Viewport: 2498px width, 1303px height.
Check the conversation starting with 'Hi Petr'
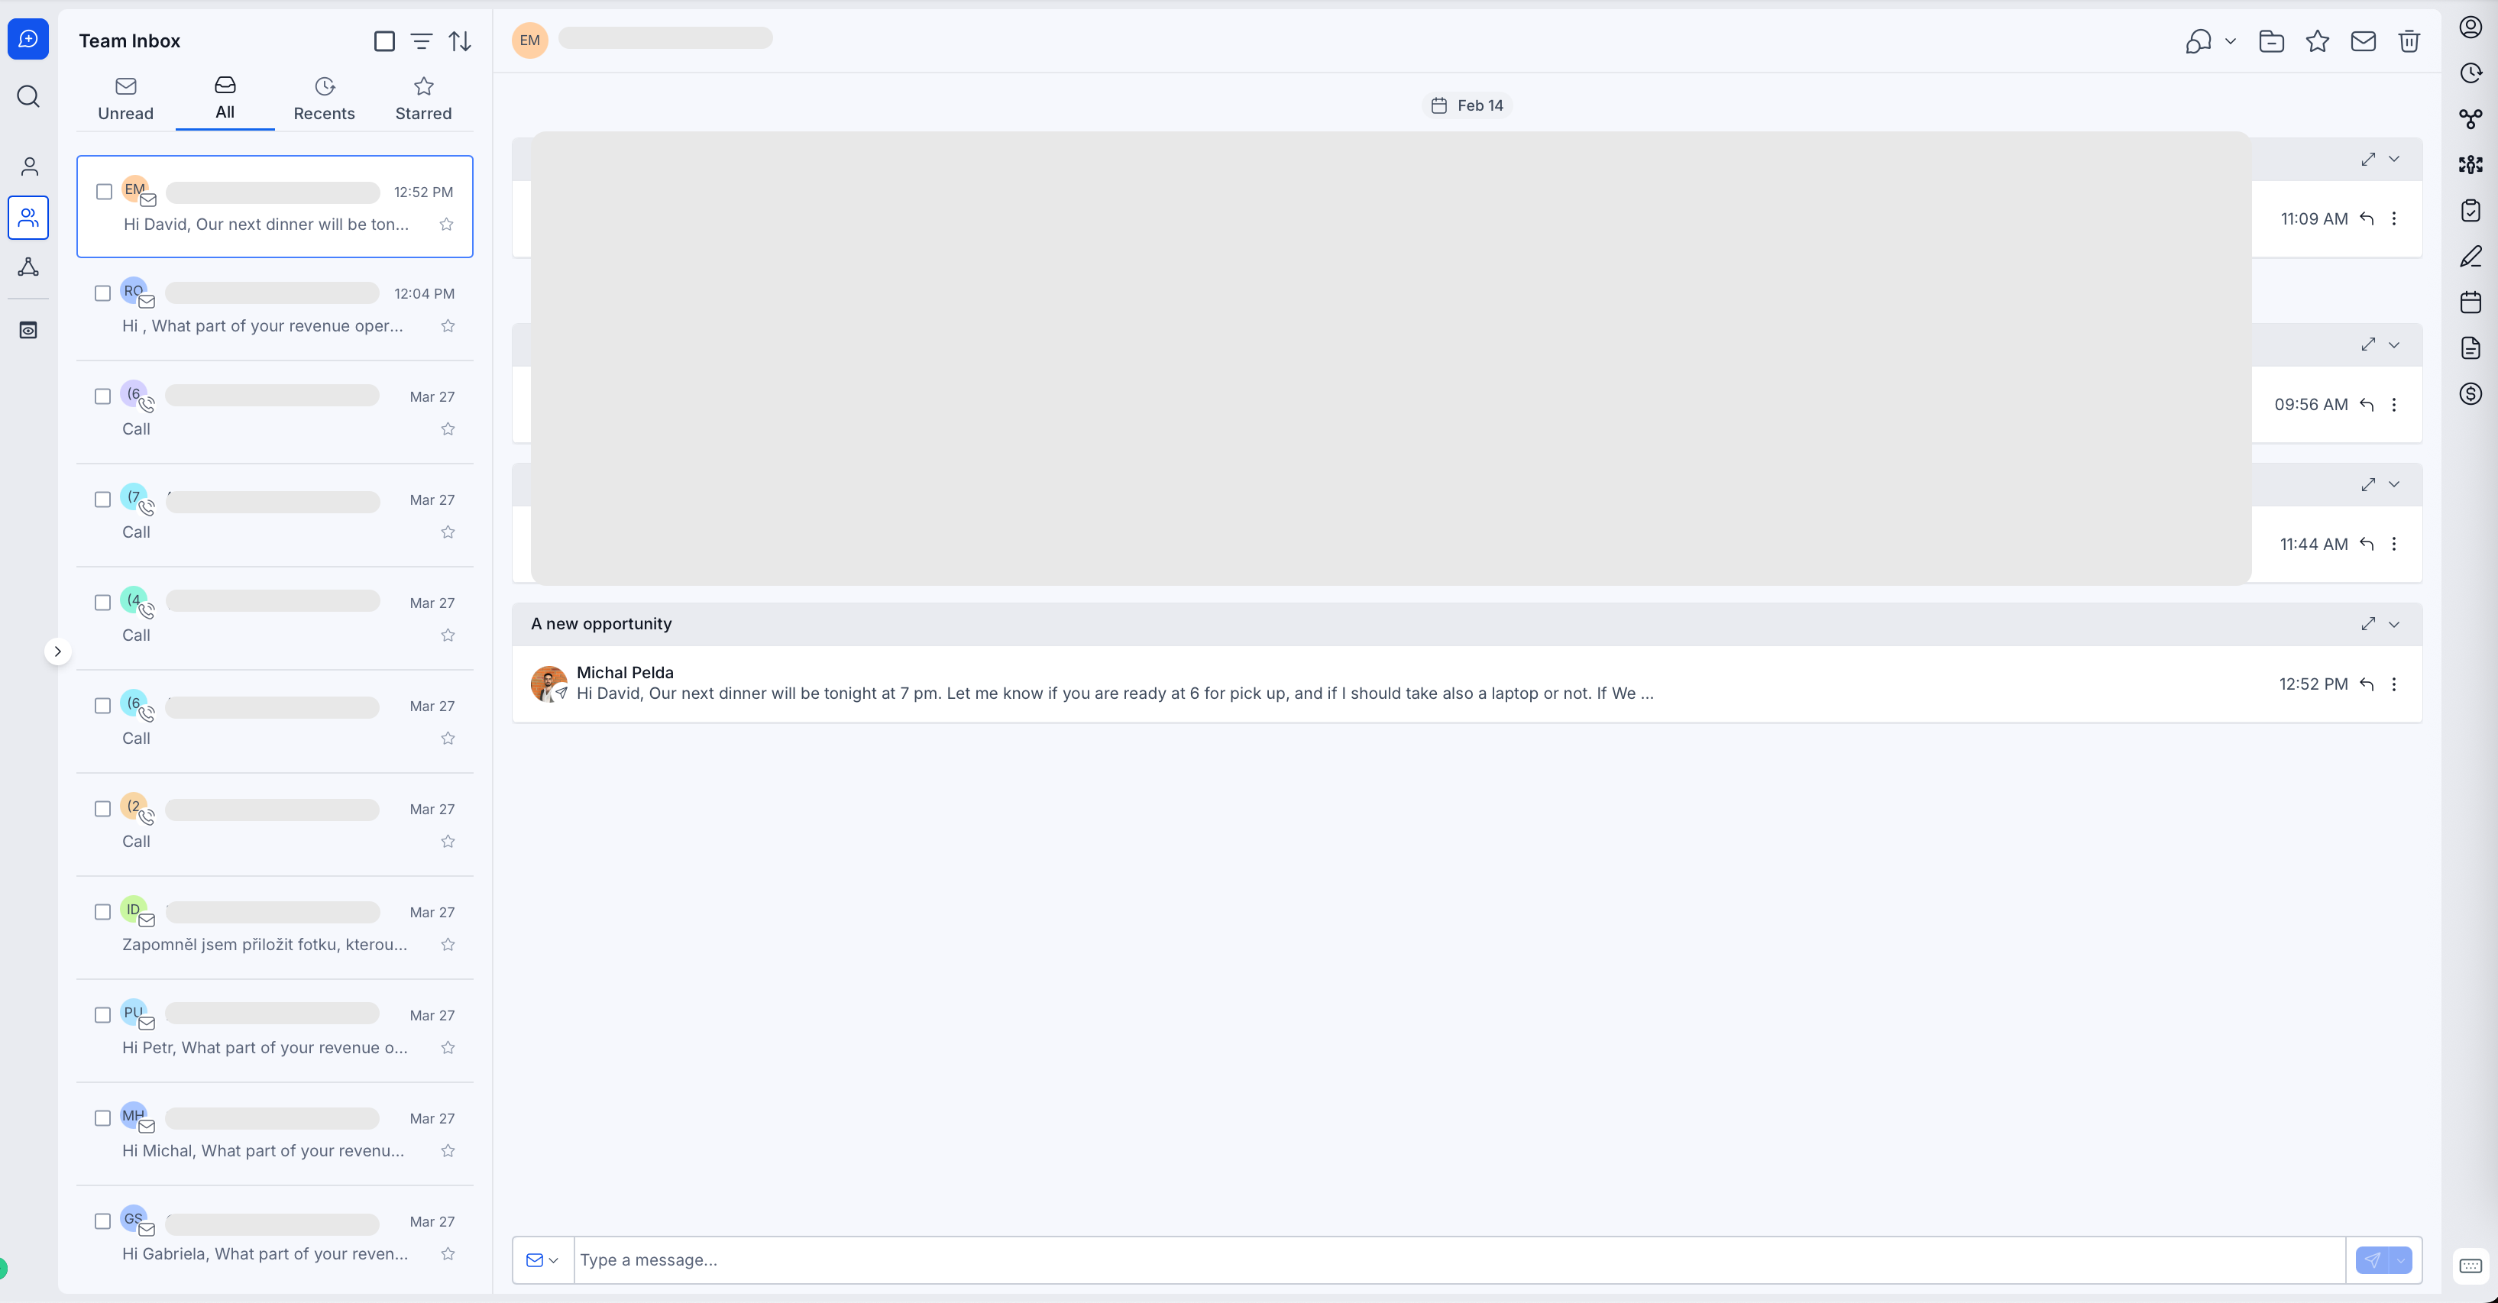103,1014
